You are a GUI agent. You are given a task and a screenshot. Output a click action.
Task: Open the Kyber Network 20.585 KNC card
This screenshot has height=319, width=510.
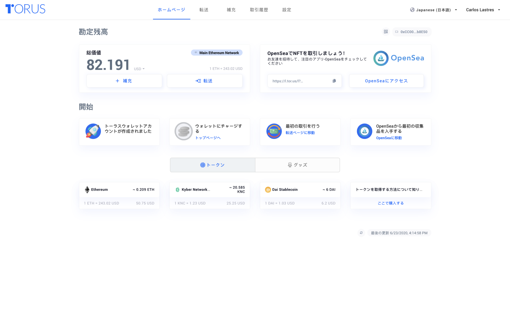point(210,196)
